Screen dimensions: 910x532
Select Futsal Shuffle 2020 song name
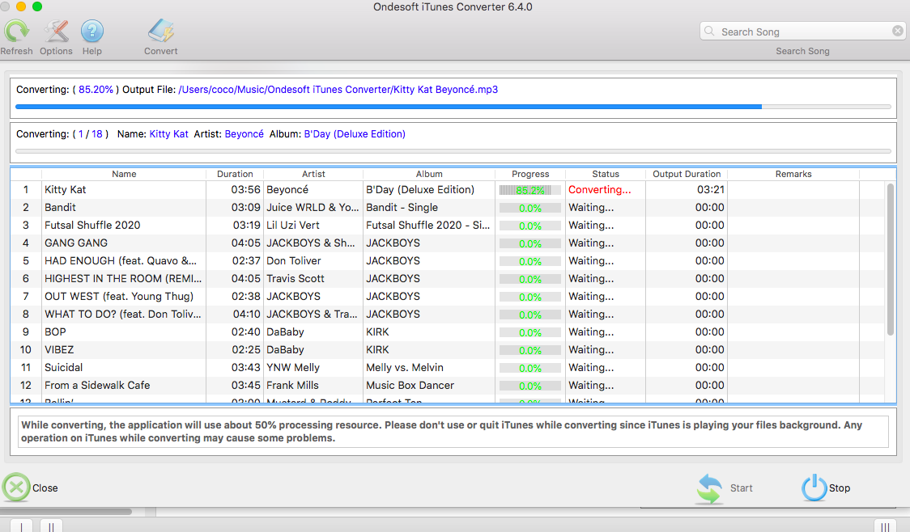click(92, 226)
